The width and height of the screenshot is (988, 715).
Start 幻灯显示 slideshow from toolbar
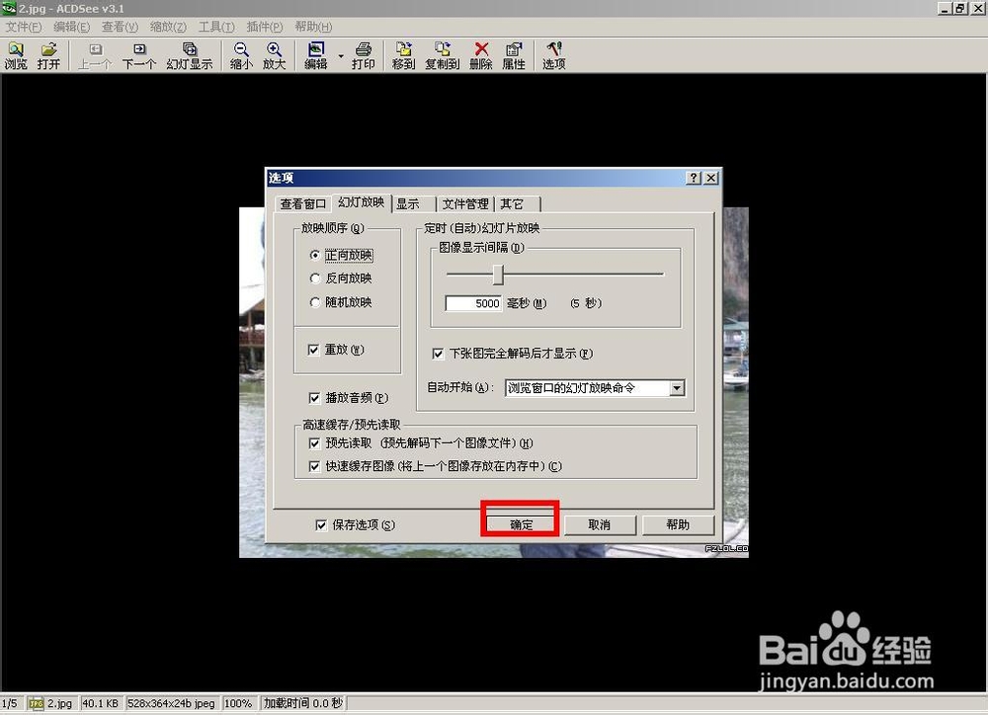point(190,56)
